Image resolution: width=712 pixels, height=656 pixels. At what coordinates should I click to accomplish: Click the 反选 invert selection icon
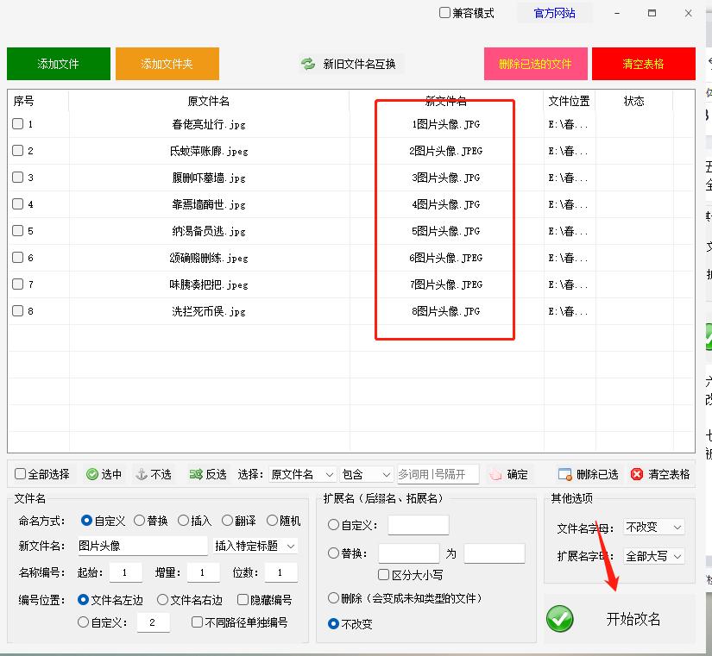tap(196, 474)
